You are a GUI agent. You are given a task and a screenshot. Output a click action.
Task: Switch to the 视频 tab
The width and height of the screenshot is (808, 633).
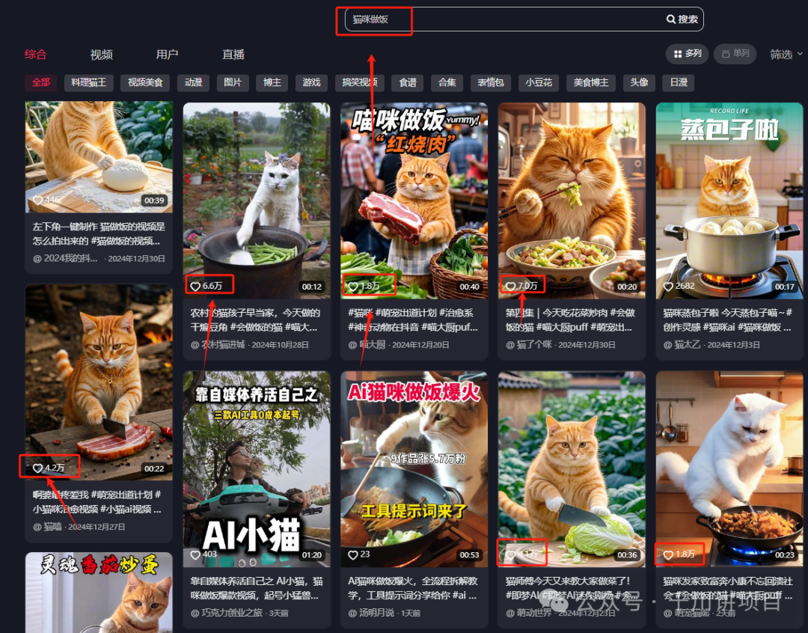[102, 54]
